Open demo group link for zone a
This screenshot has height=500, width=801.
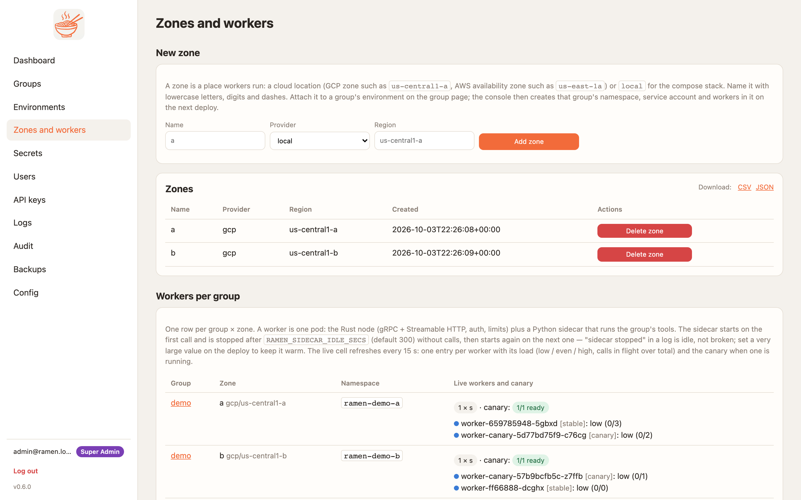point(181,403)
